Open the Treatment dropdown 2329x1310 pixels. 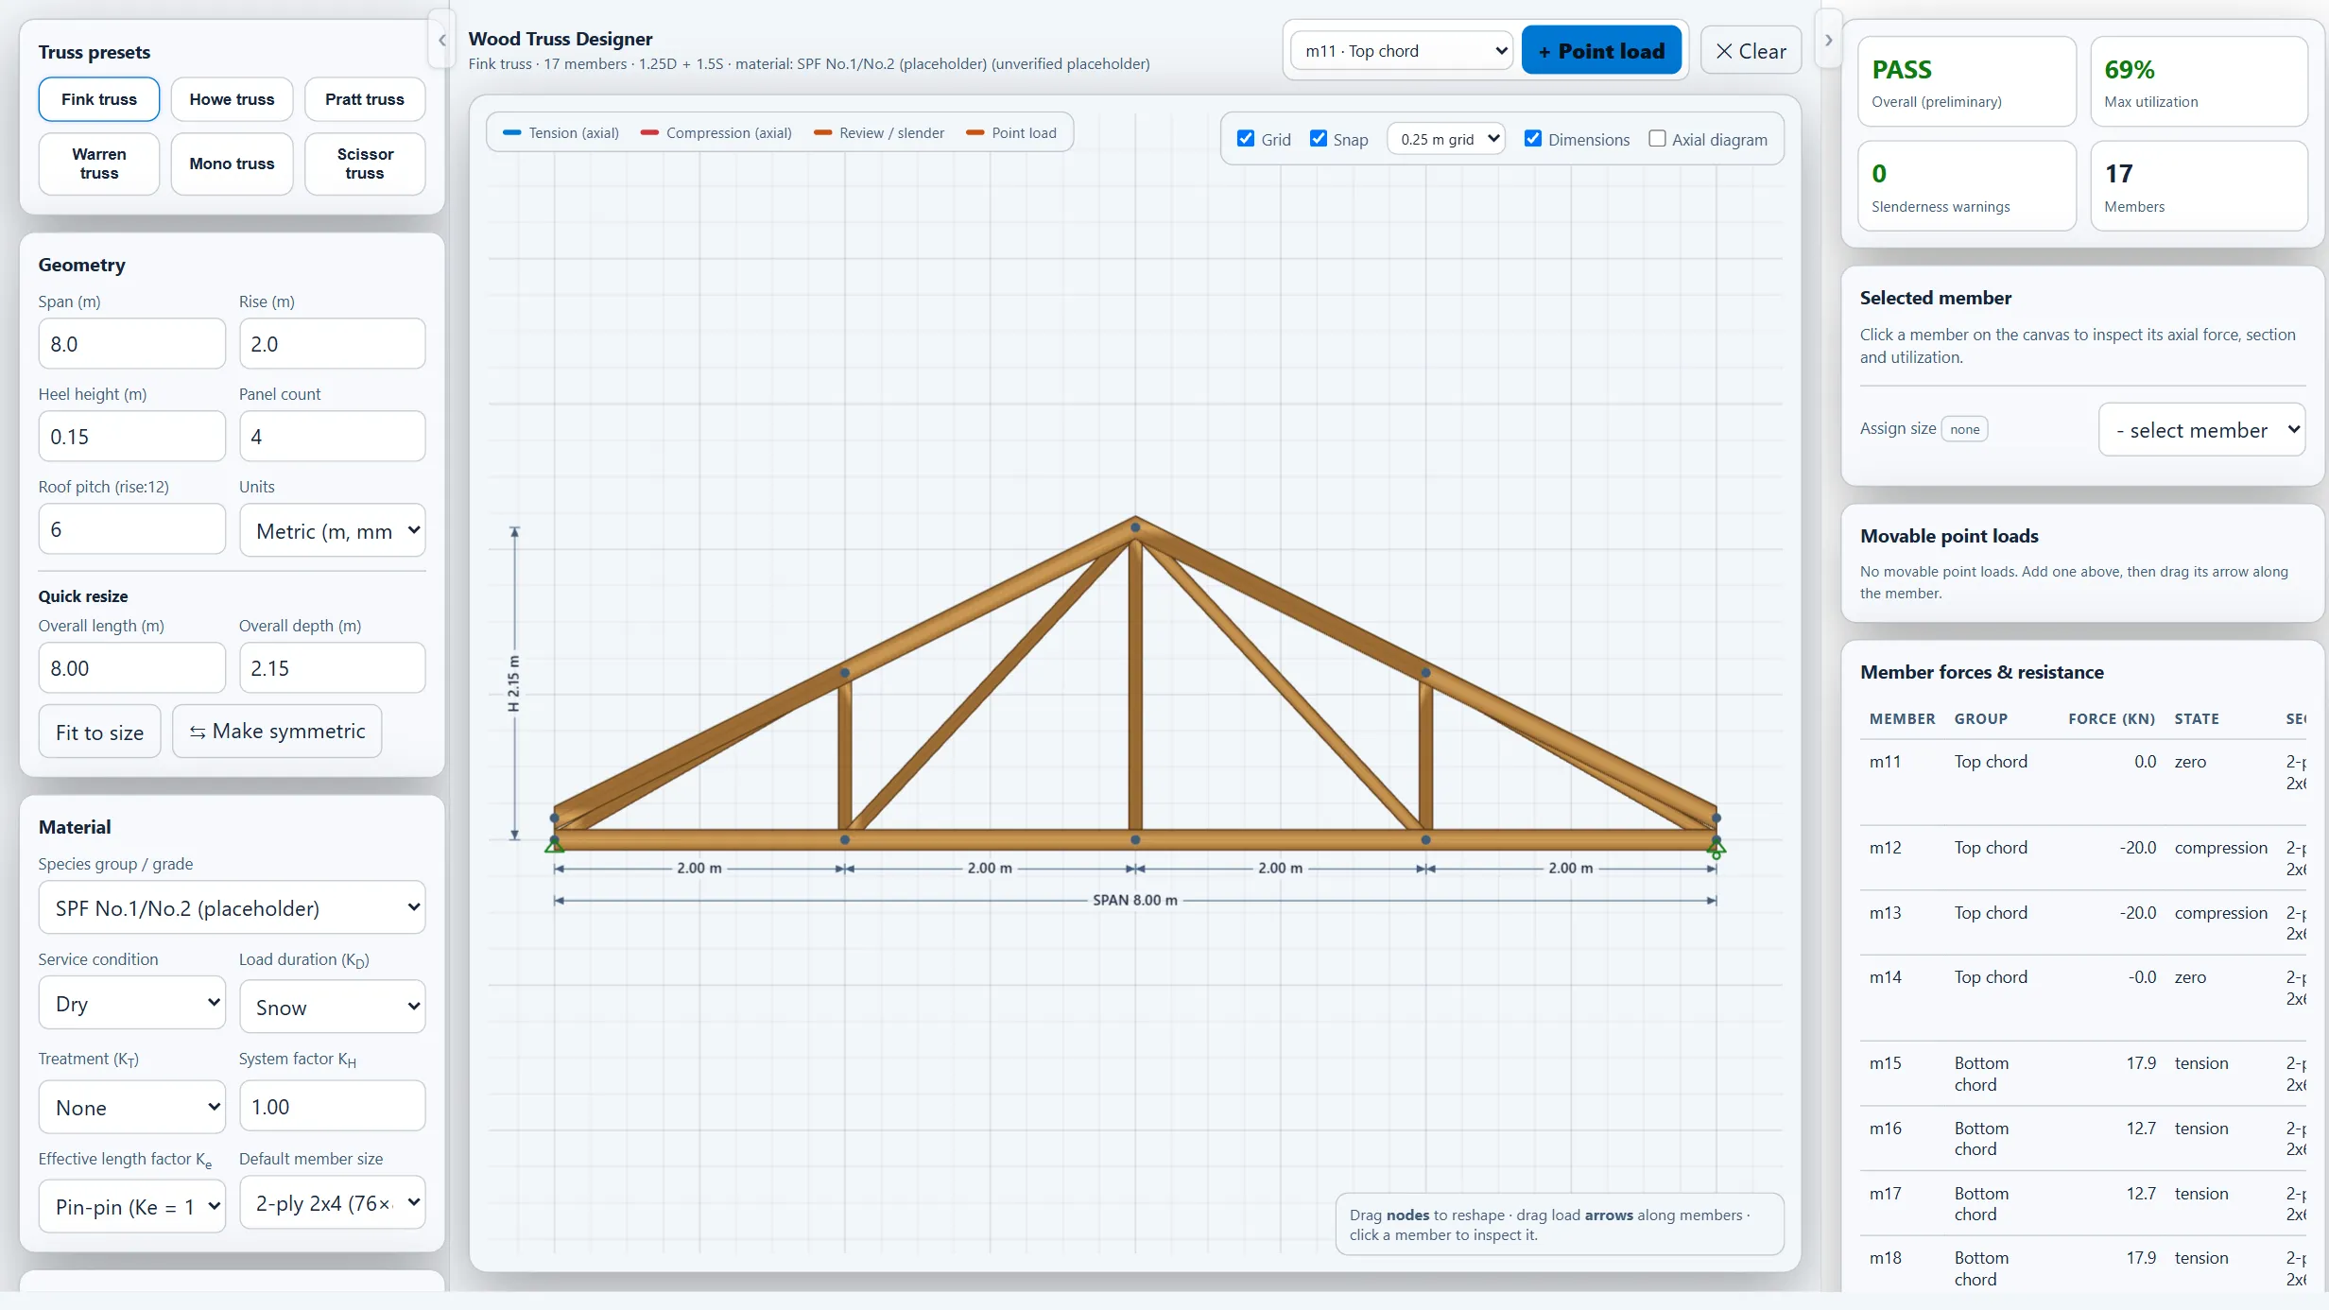(x=132, y=1107)
